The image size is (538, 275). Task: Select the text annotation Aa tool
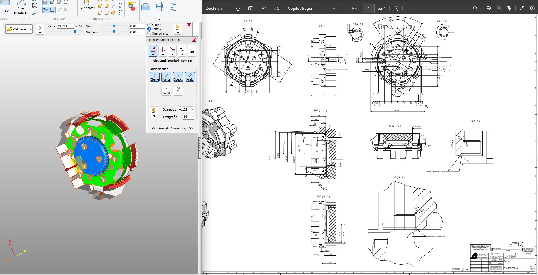pos(192,51)
